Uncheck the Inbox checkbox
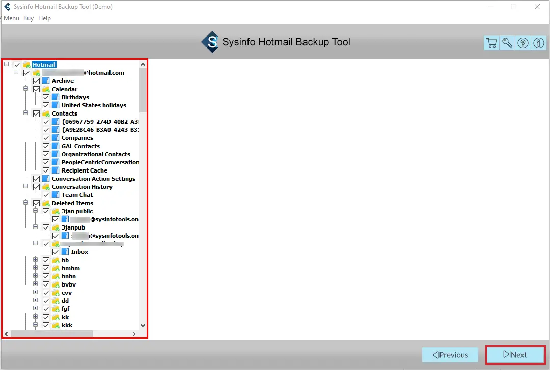 pos(56,251)
